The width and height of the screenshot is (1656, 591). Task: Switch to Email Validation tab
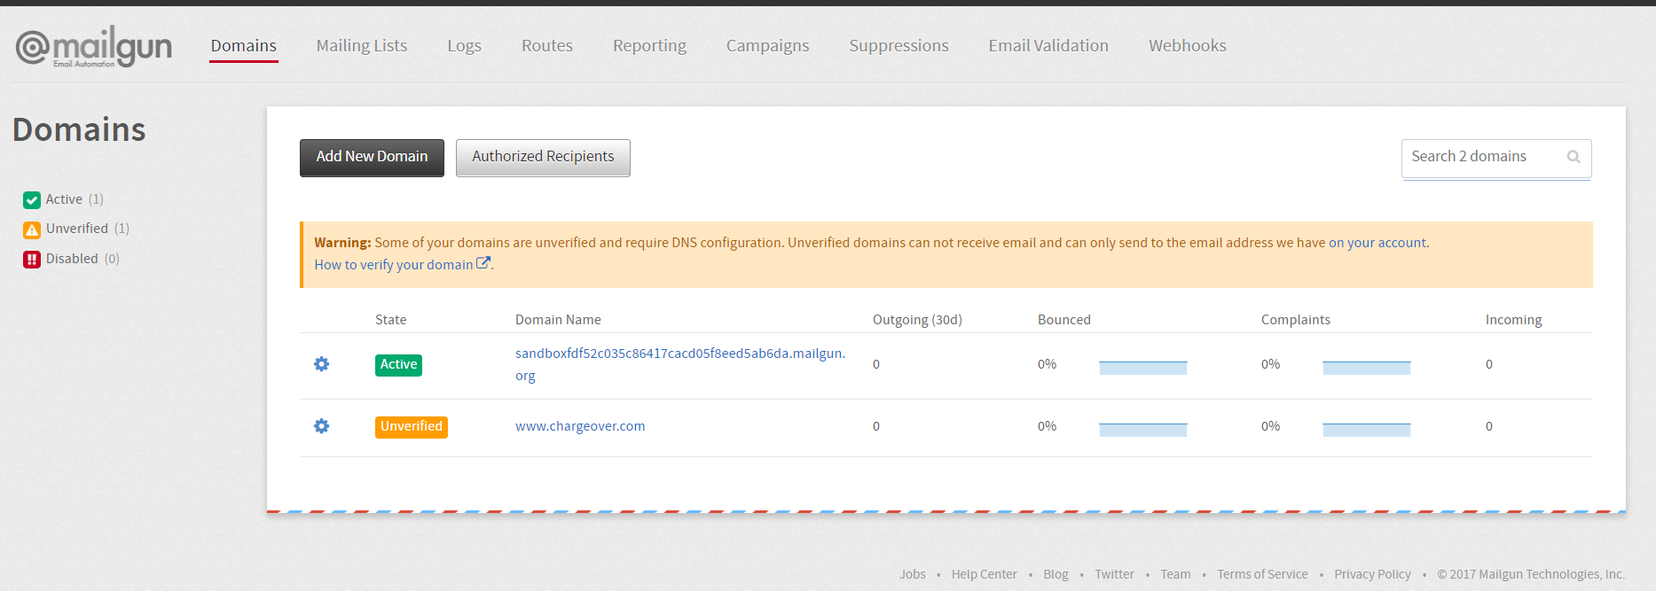[x=1048, y=45]
